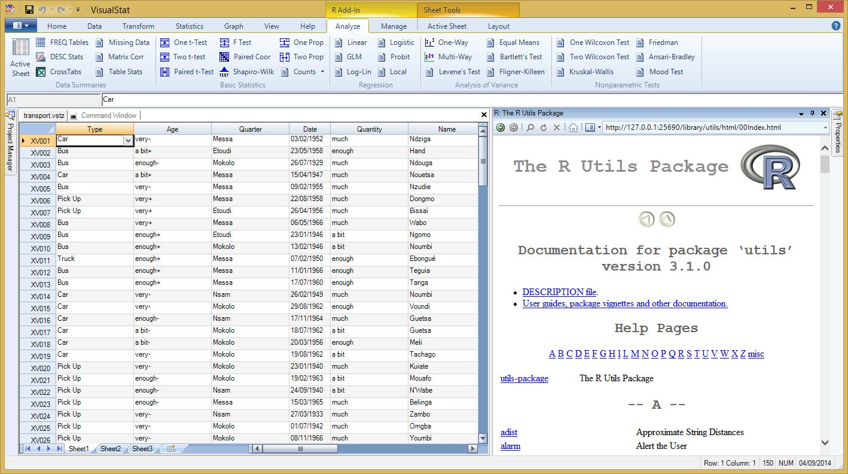Expand the Counts dropdown arrow

tap(322, 72)
